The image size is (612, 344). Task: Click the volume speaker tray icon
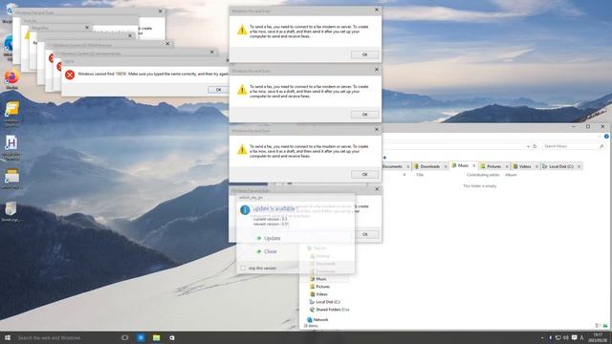tap(565, 337)
